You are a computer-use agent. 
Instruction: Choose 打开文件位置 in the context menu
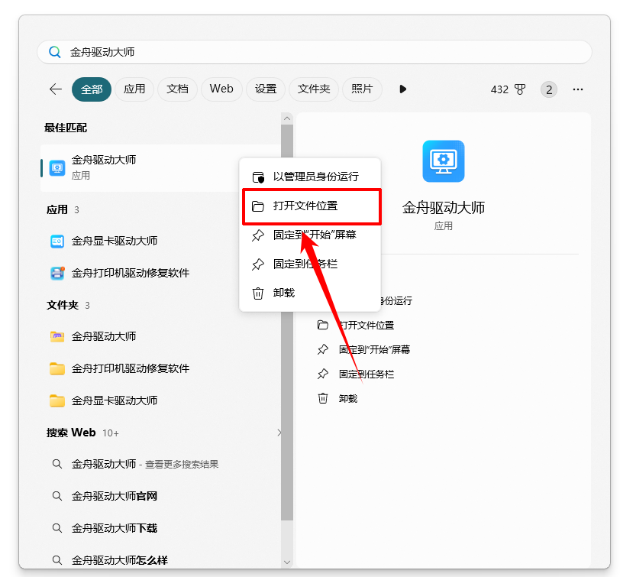311,206
